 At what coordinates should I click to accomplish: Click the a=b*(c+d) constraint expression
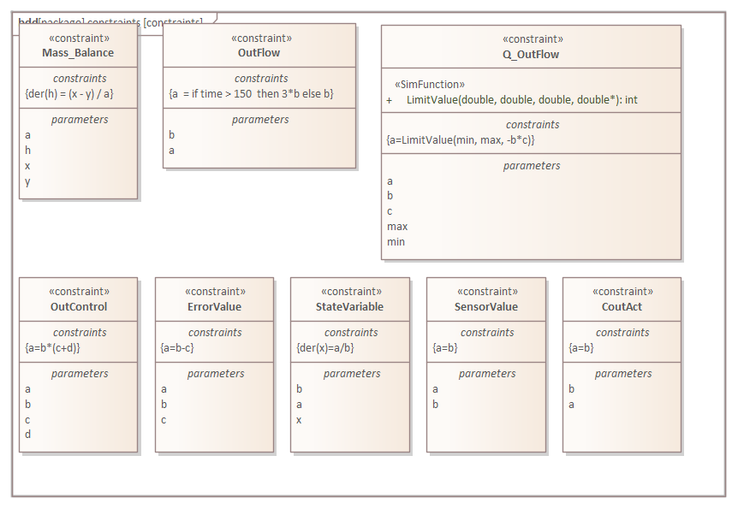pos(53,347)
